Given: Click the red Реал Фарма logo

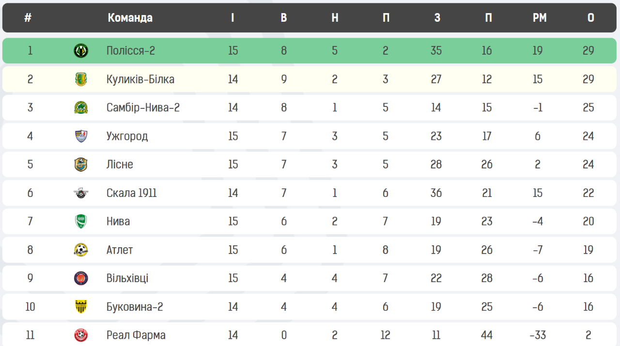Looking at the screenshot, I should pyautogui.click(x=81, y=335).
